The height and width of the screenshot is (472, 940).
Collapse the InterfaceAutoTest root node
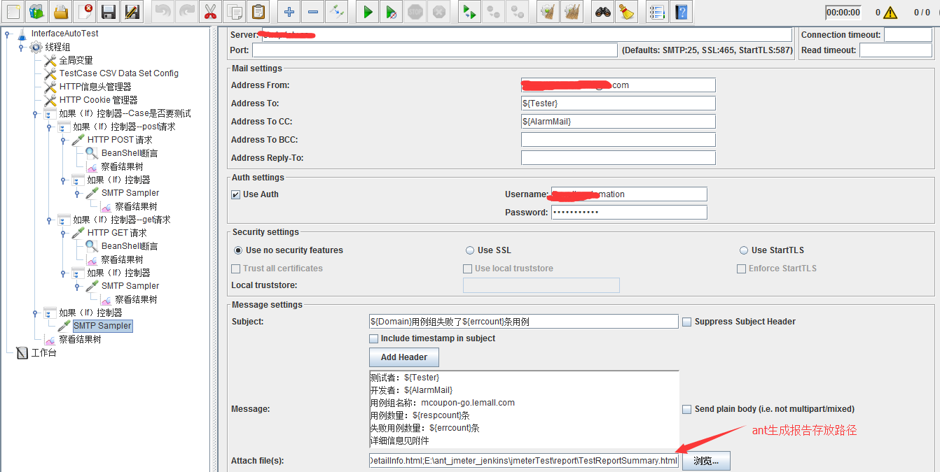pyautogui.click(x=7, y=34)
